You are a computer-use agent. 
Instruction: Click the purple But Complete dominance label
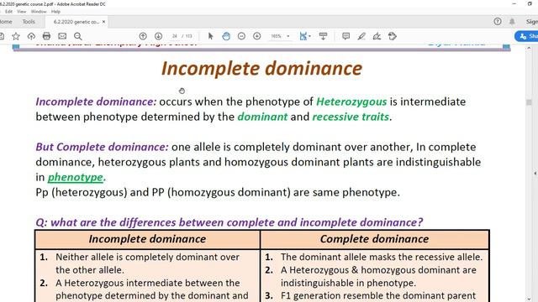click(103, 147)
